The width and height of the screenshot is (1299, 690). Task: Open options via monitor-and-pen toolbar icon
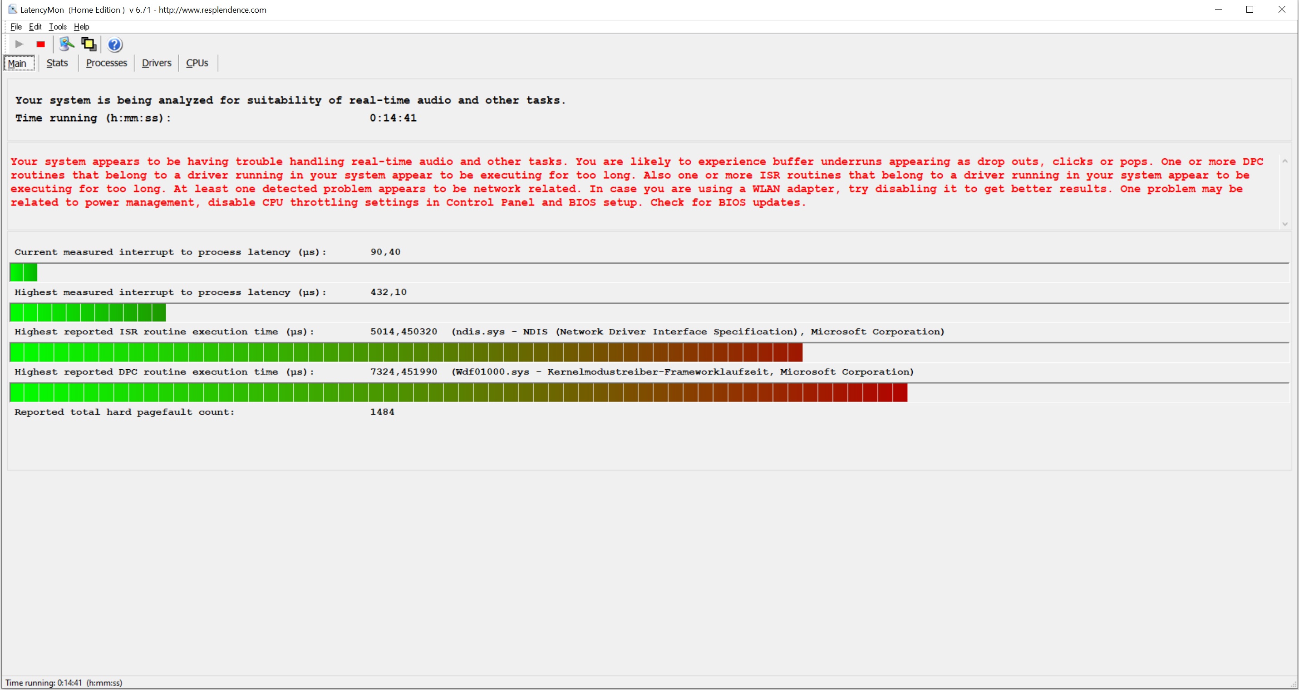coord(66,44)
